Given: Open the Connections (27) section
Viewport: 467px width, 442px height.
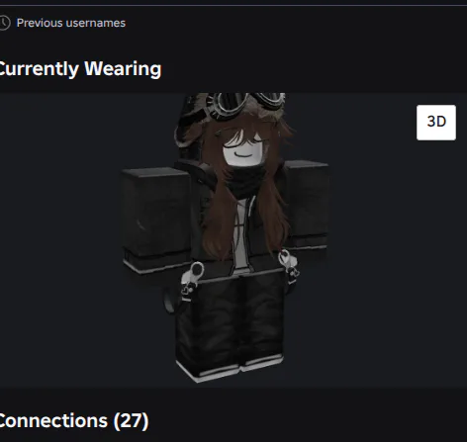Looking at the screenshot, I should (74, 420).
